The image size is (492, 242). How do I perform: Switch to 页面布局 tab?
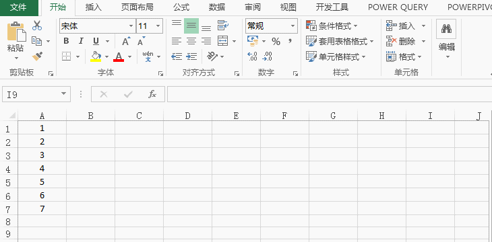137,7
